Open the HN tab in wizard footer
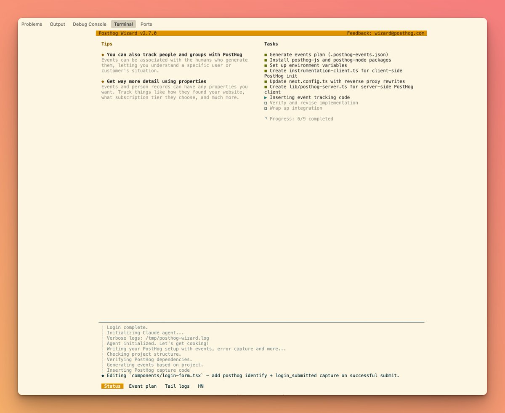This screenshot has width=505, height=413. pos(201,386)
